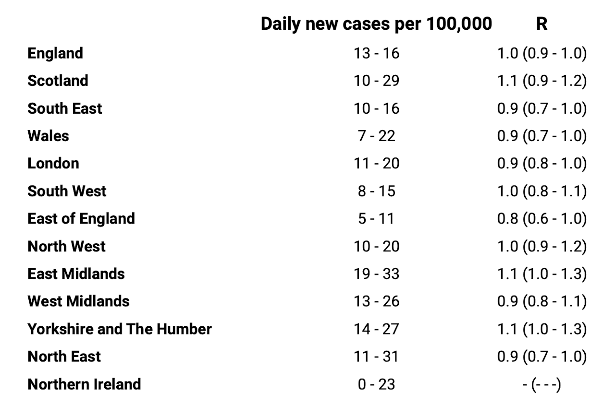Click the South East region name
The height and width of the screenshot is (417, 615).
click(65, 108)
